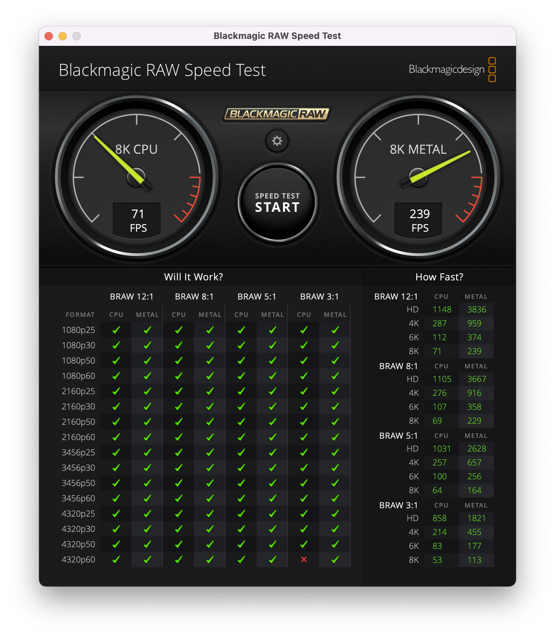Click the red X for 4320p60 BRAW 3:1 CPU
The width and height of the screenshot is (555, 638).
click(304, 559)
